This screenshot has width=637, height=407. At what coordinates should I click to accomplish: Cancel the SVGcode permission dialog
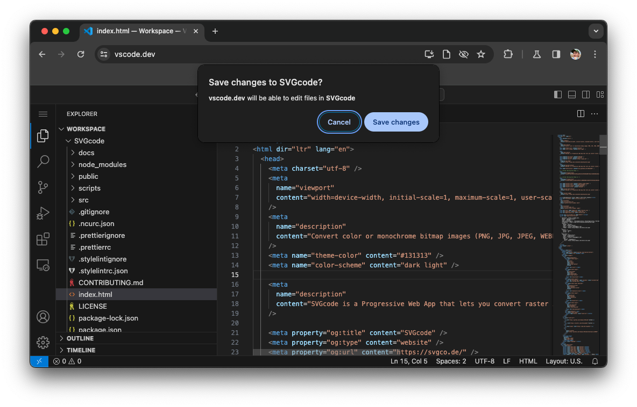[339, 122]
